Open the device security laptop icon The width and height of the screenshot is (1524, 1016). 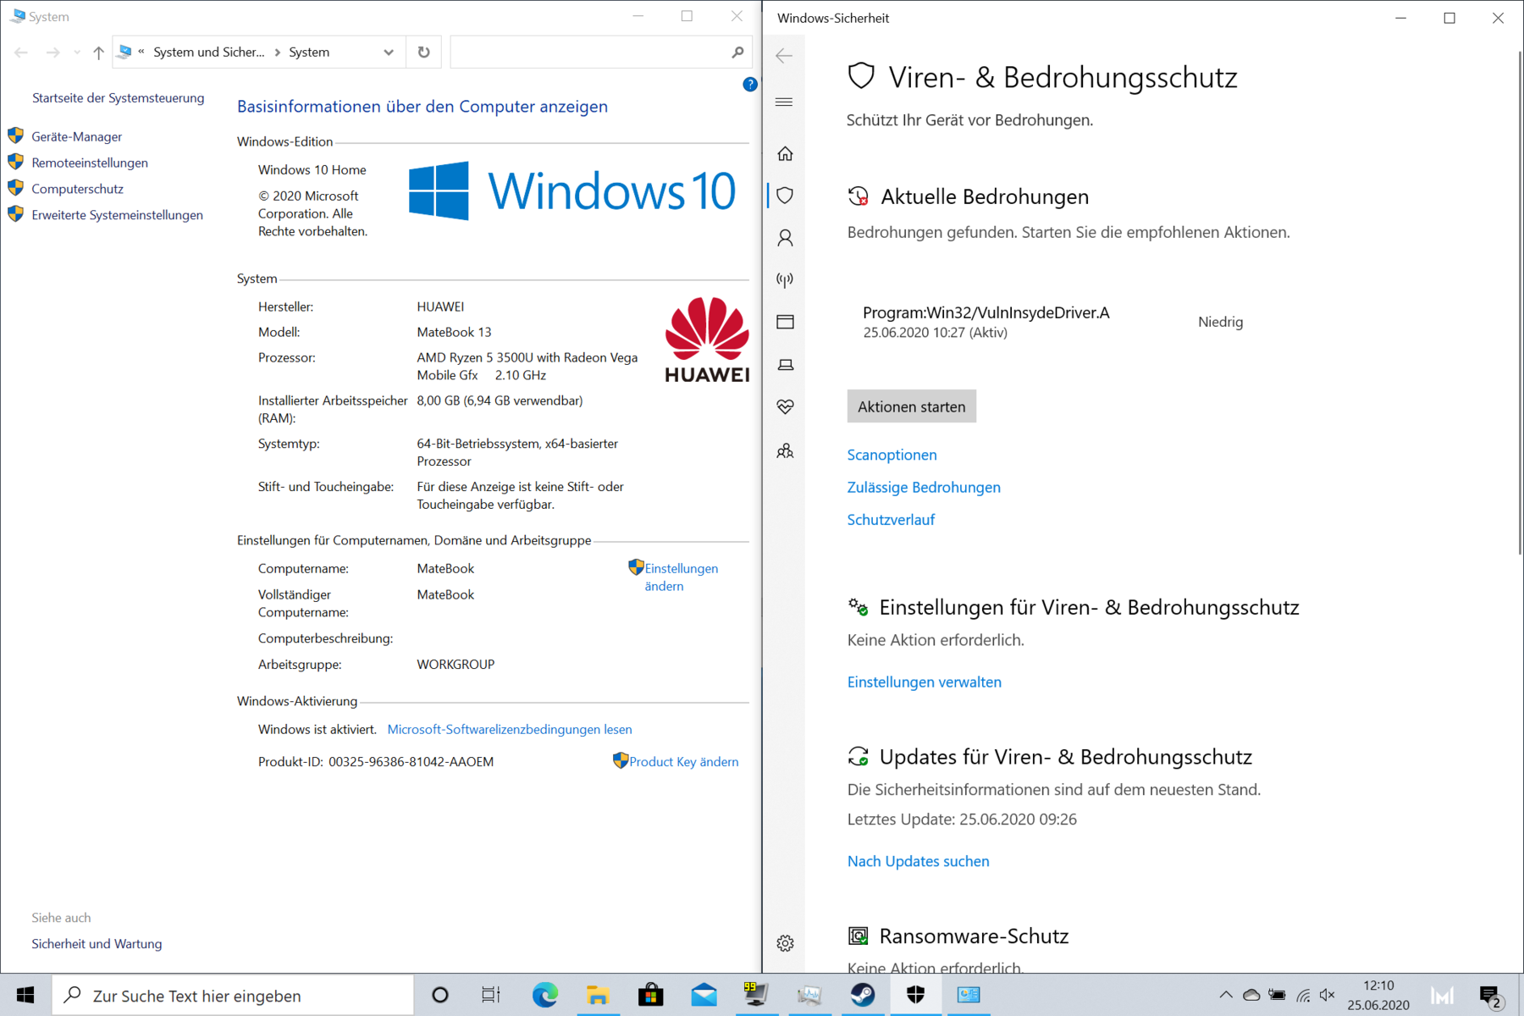(785, 365)
